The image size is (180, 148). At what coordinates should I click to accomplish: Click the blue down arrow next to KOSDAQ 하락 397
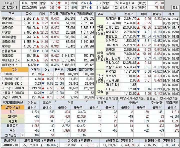tap(90, 8)
